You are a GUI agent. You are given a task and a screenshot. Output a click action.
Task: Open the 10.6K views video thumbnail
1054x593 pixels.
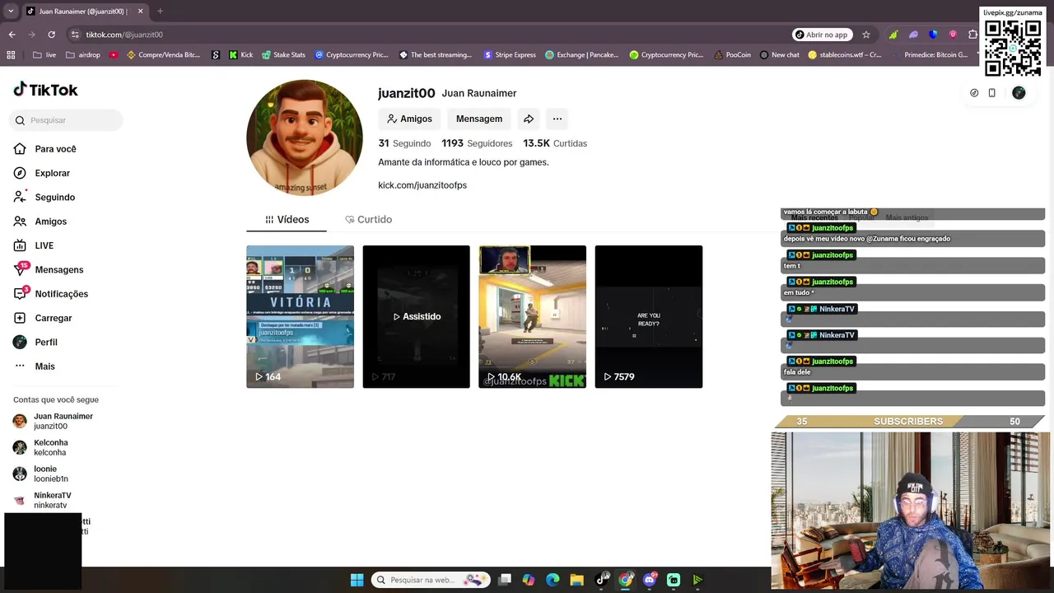[x=532, y=316]
